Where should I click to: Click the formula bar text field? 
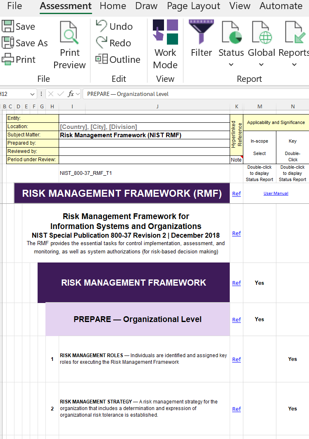(194, 94)
